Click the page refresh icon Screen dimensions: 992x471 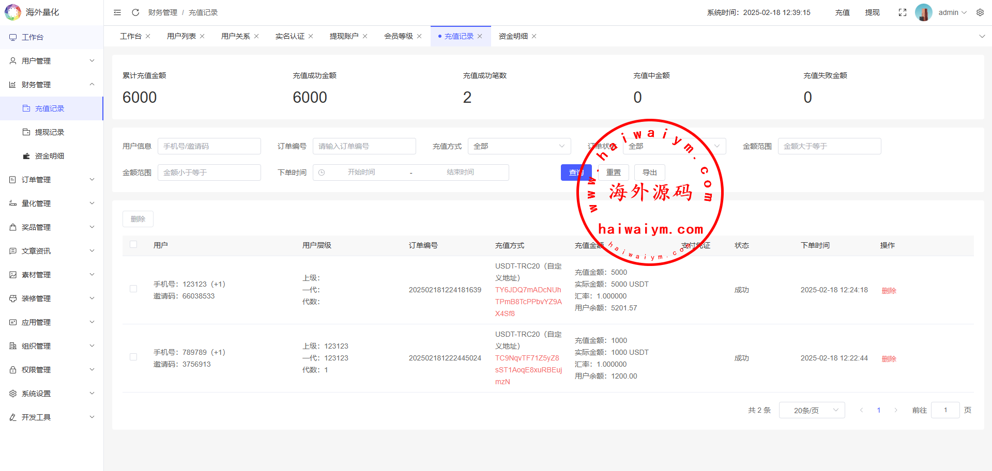click(x=135, y=12)
